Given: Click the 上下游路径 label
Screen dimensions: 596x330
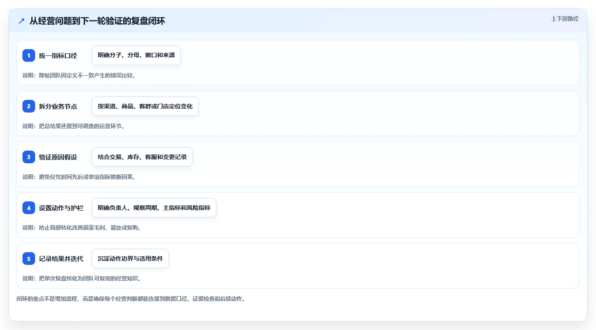Looking at the screenshot, I should [565, 19].
